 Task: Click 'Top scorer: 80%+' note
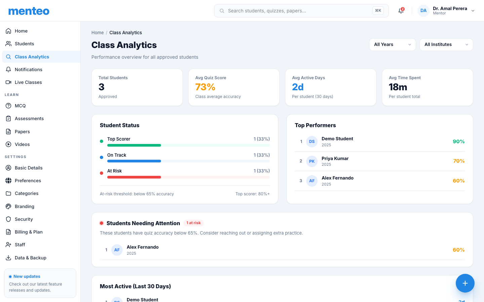tap(253, 194)
